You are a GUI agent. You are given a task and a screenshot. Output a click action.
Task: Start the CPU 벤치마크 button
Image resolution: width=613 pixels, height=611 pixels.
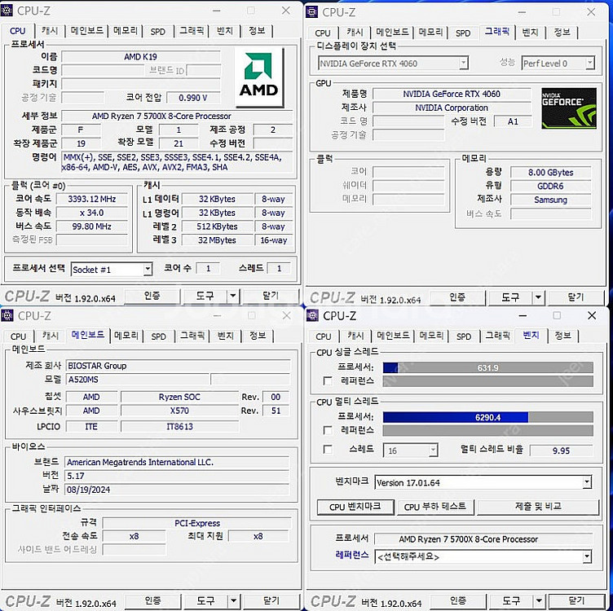tap(355, 507)
